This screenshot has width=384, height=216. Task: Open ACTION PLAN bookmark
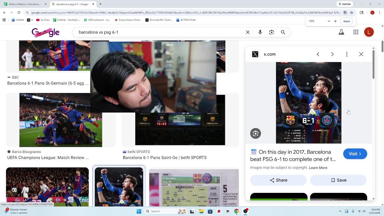[186, 20]
